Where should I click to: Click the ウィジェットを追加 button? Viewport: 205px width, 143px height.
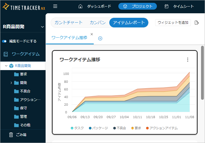pyautogui.click(x=173, y=23)
